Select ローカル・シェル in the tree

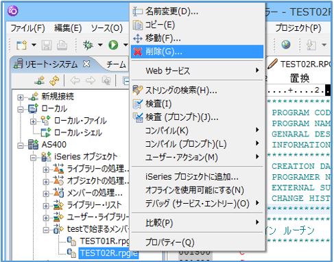(78, 132)
